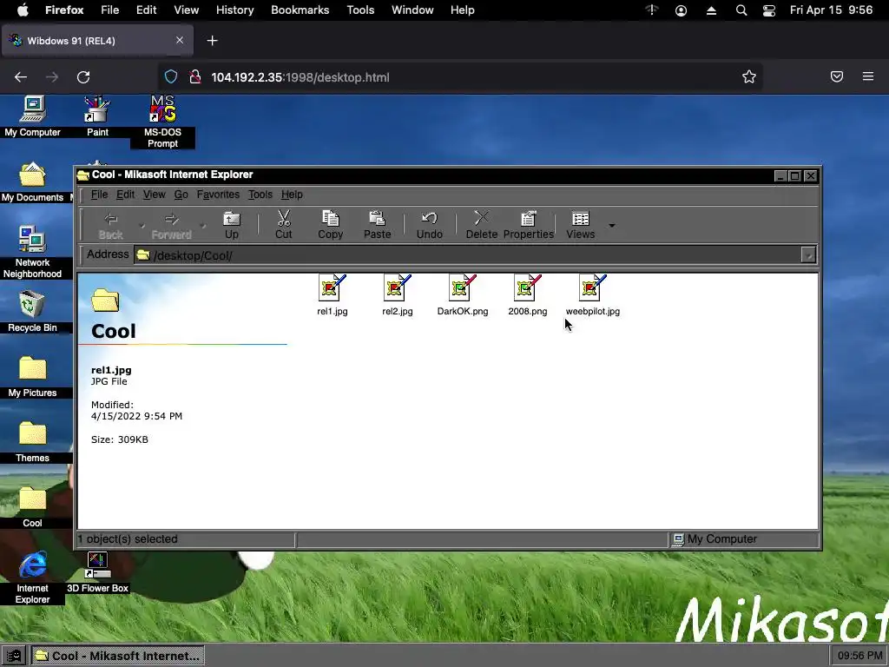Click the /desktop/Cool/ address field
The height and width of the screenshot is (667, 889).
click(x=467, y=255)
